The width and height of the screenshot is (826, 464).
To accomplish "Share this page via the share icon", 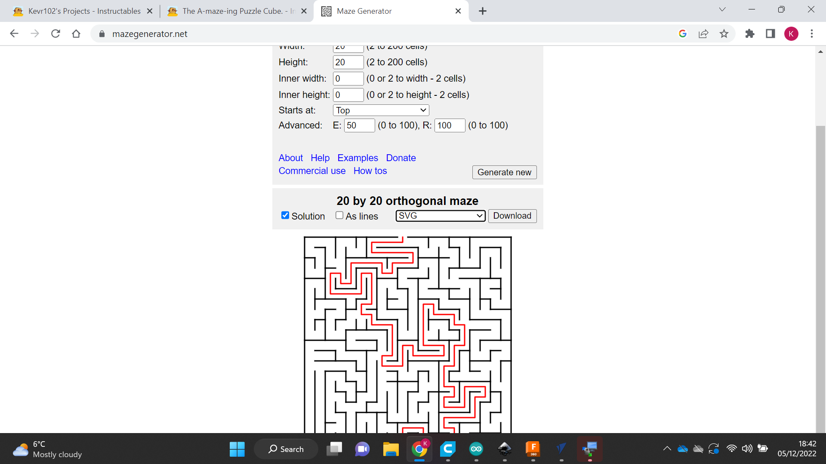I will click(703, 34).
